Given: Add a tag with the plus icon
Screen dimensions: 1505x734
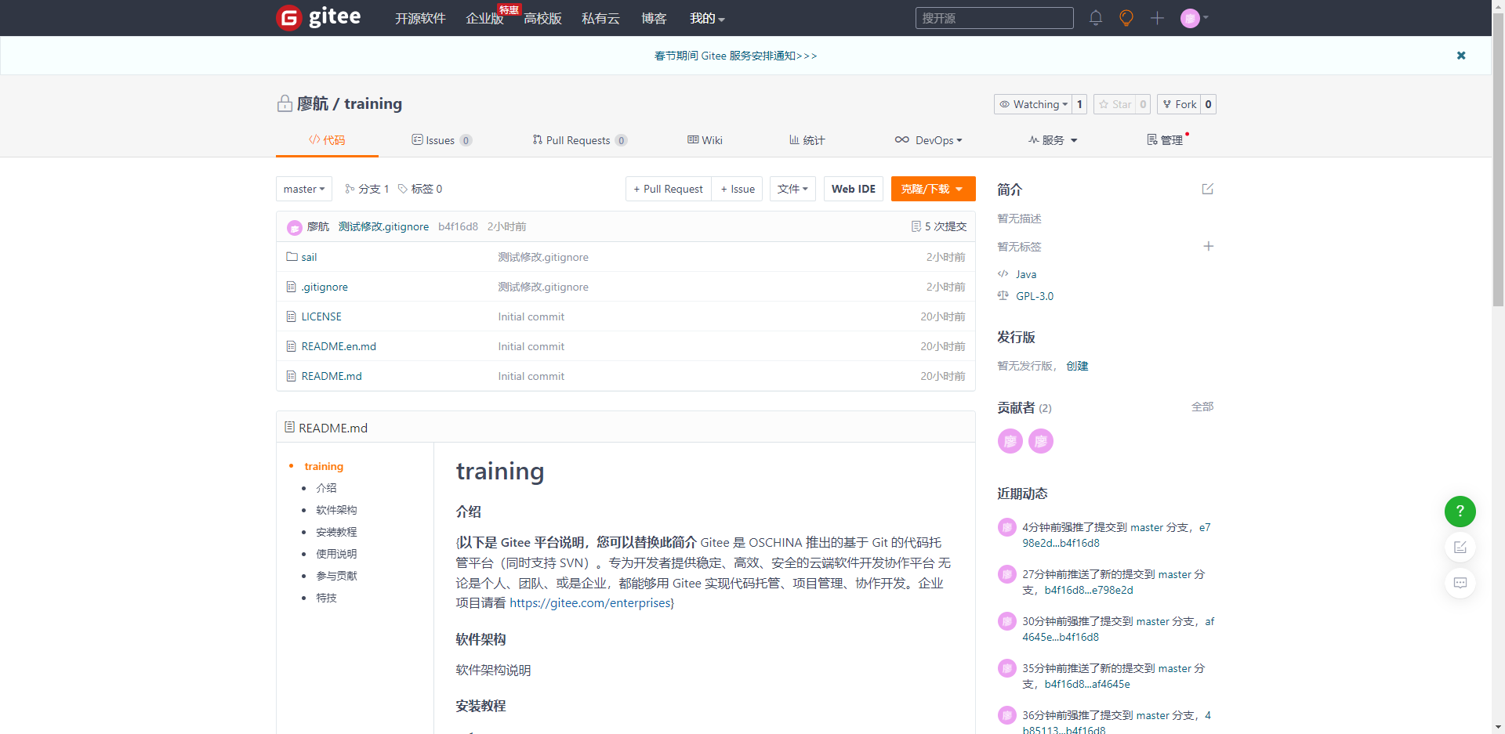Looking at the screenshot, I should tap(1209, 246).
